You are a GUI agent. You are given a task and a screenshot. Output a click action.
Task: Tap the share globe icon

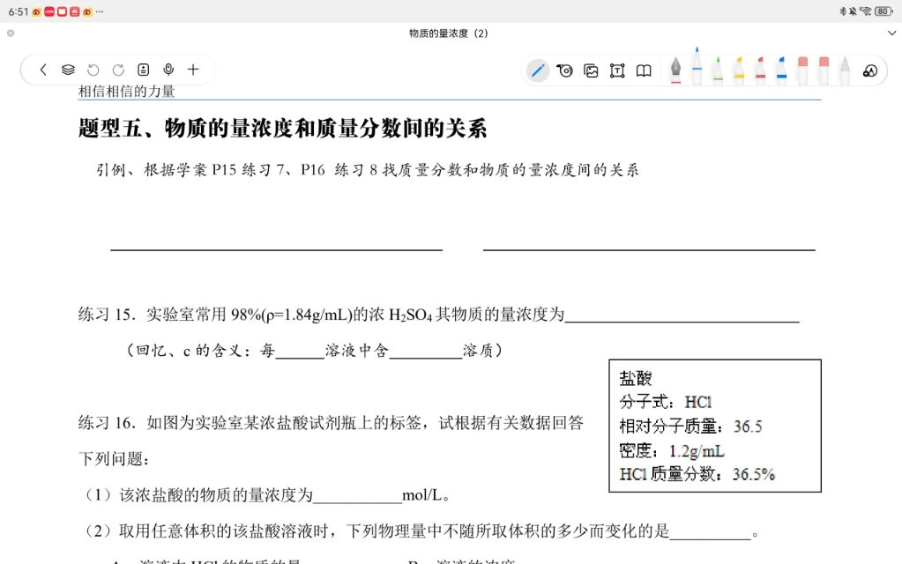pyautogui.click(x=868, y=70)
